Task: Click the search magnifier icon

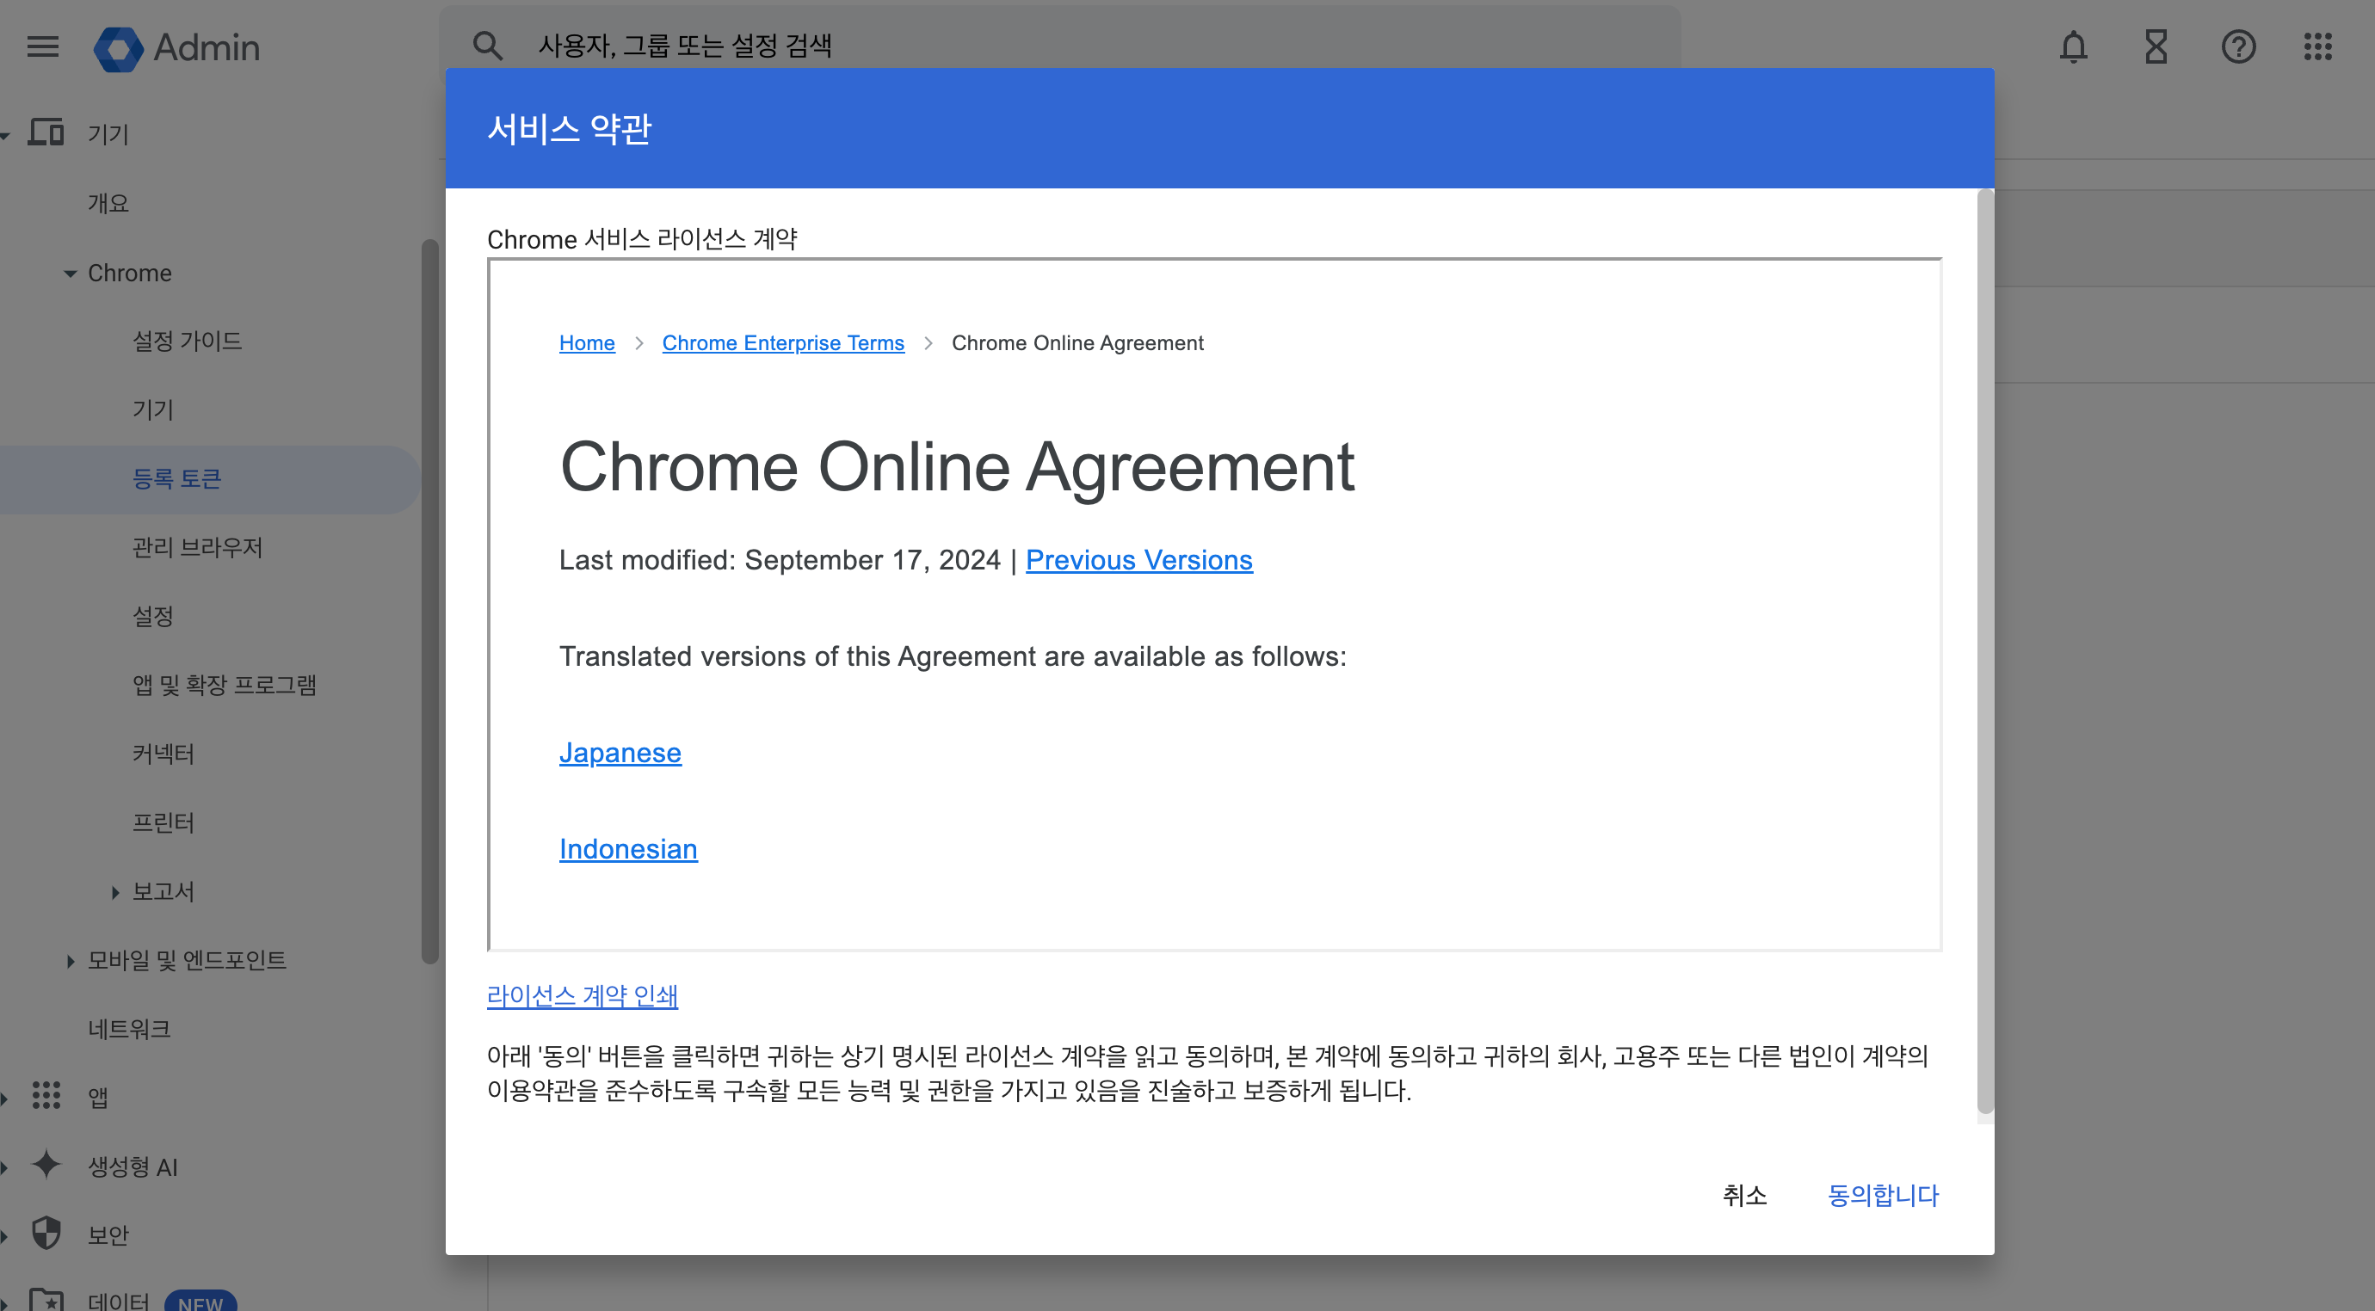Action: coord(488,46)
